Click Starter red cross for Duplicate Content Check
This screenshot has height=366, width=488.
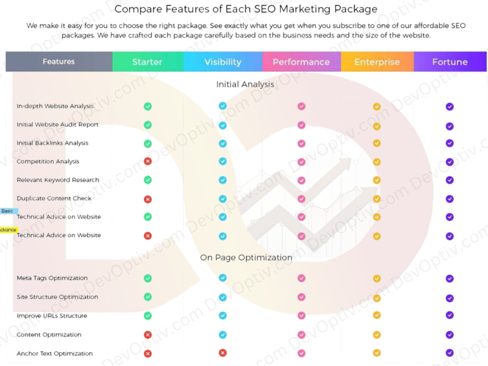click(x=148, y=199)
